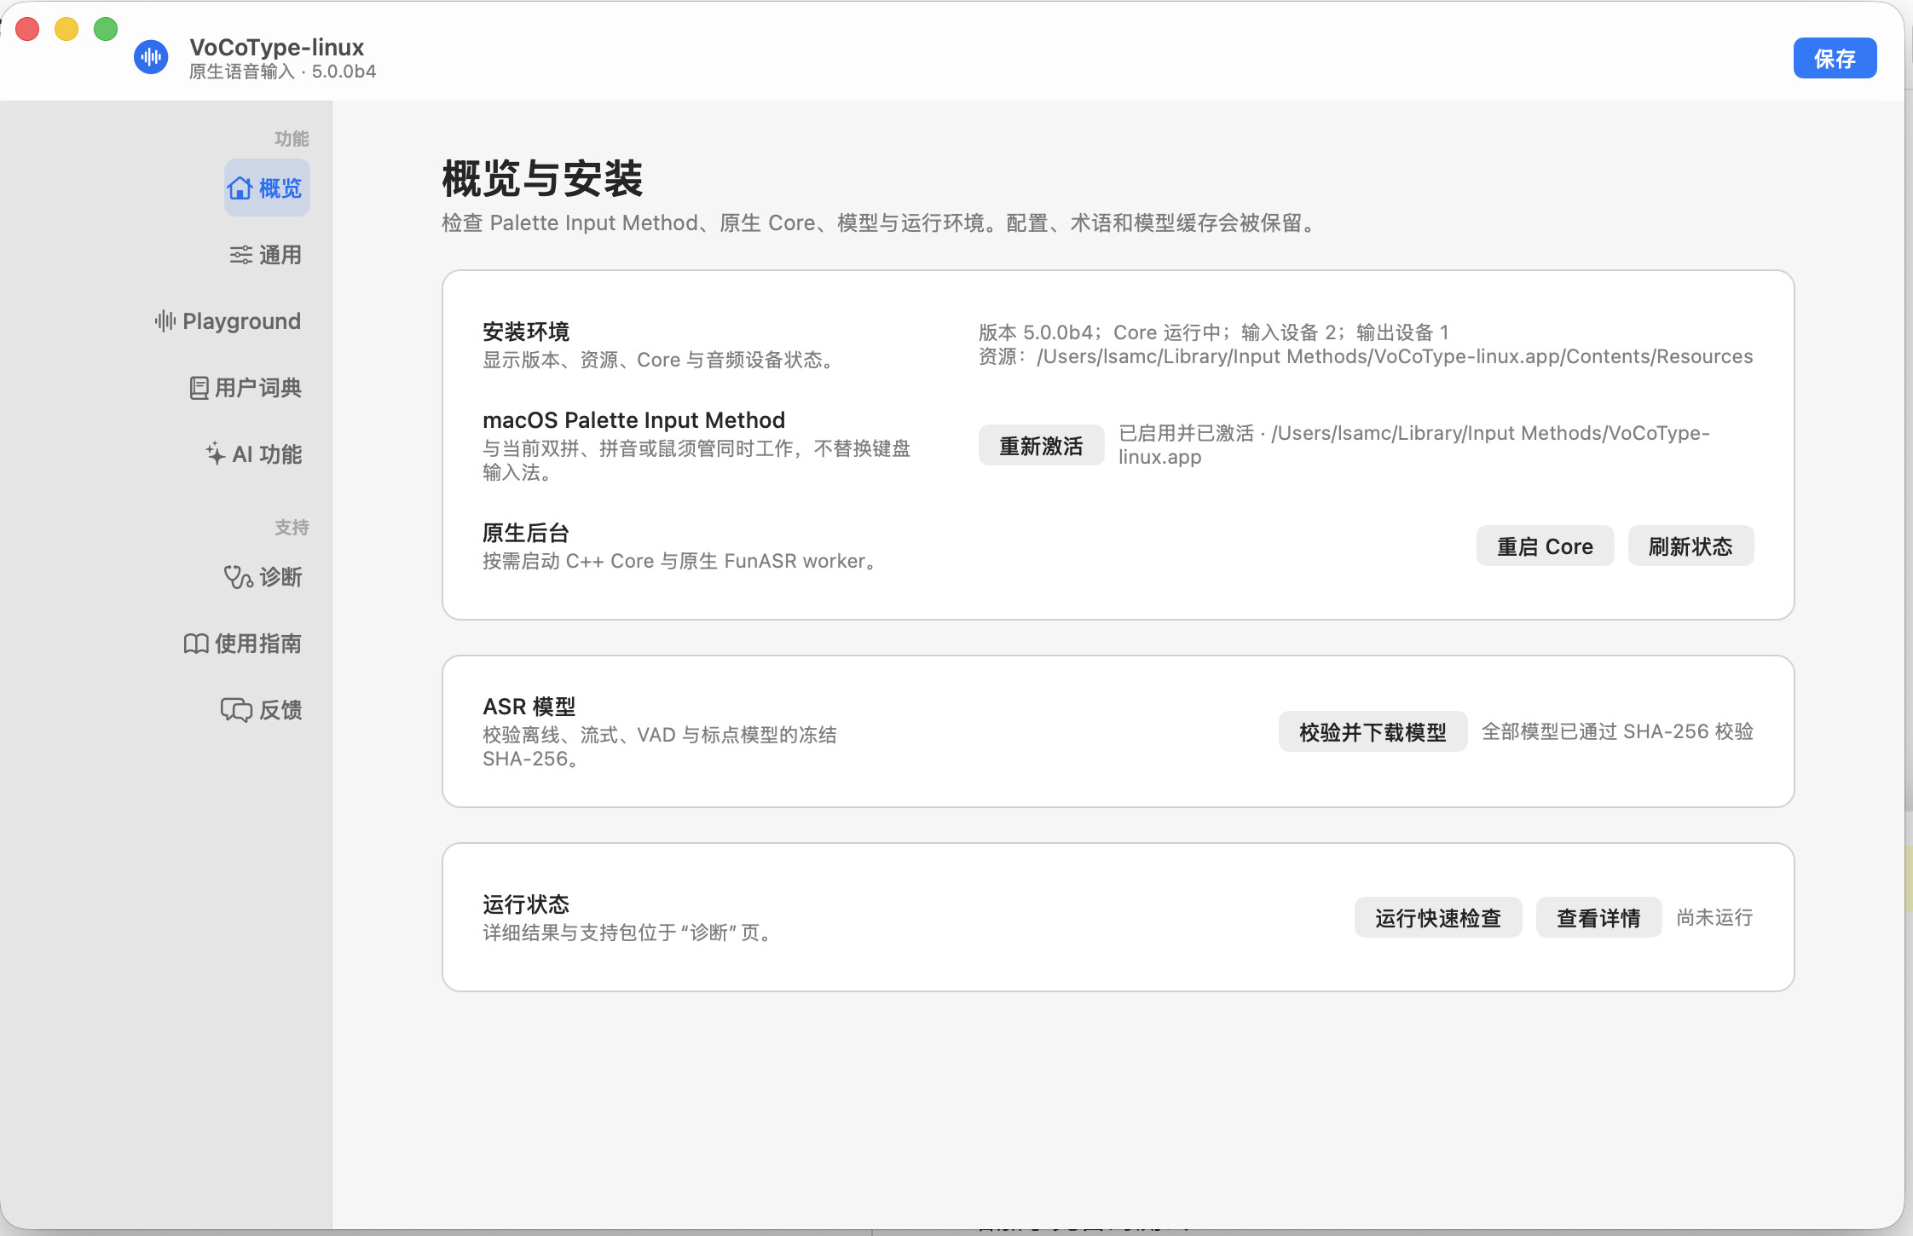Click the 原生语音输入 · 5.0.0b4 subtitle

[282, 72]
